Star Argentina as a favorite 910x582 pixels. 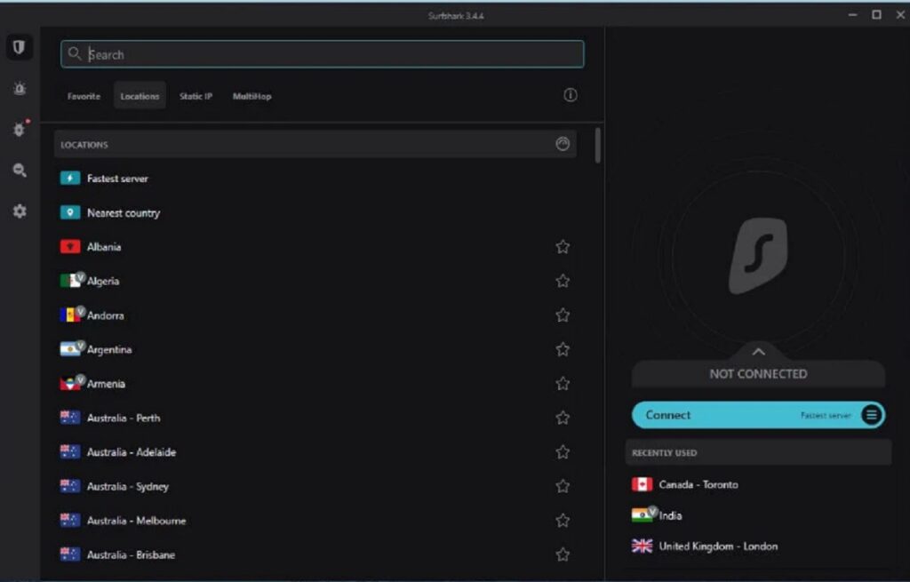563,349
